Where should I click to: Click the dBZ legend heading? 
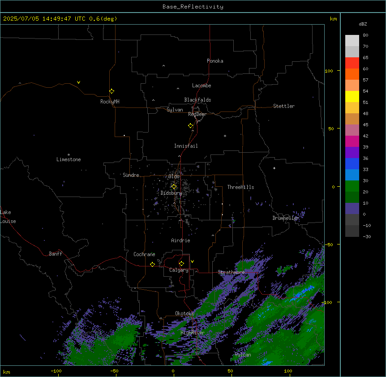(x=363, y=24)
